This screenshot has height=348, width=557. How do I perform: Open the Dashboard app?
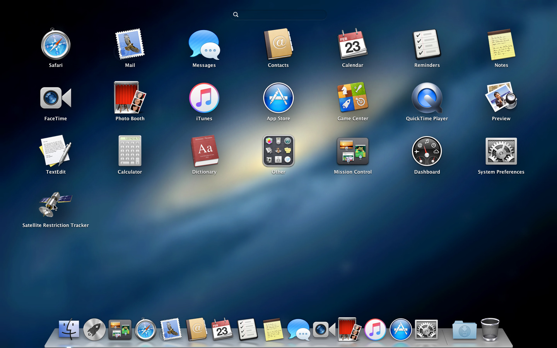click(427, 152)
